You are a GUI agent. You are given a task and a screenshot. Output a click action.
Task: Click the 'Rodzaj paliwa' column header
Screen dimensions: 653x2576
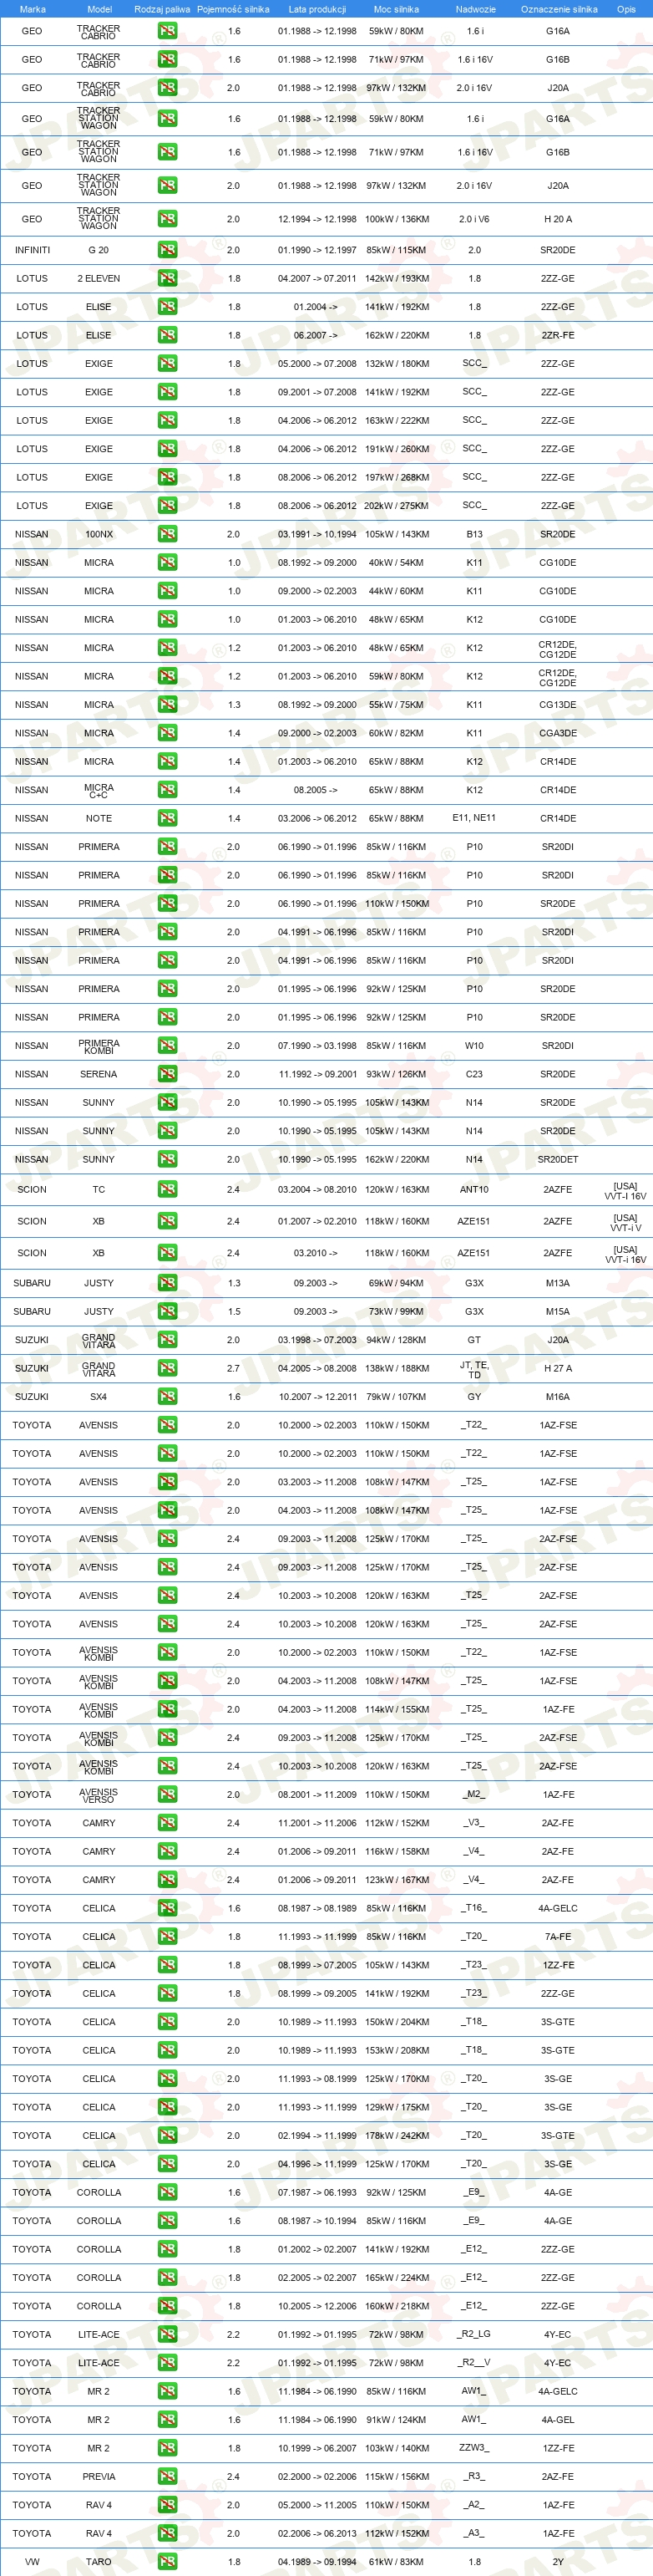162,9
